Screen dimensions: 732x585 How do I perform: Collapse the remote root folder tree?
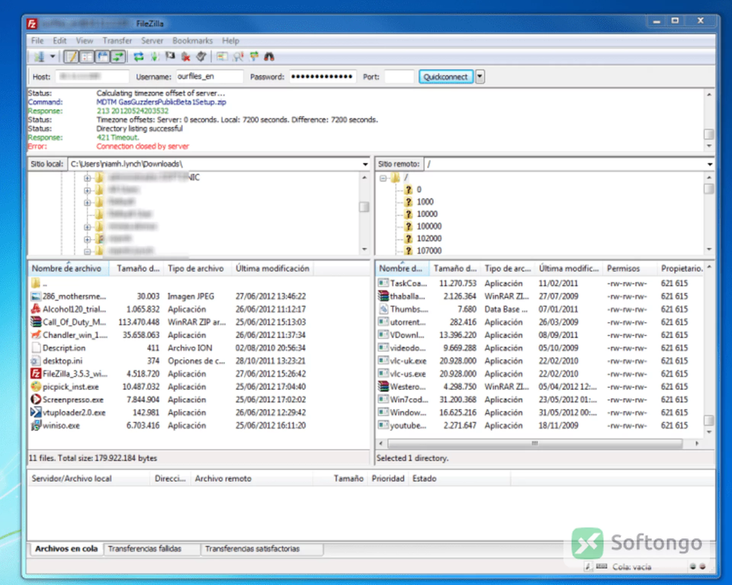pyautogui.click(x=383, y=178)
